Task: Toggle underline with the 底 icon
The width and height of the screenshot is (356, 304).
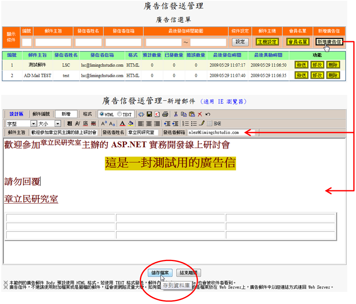Action: coord(85,124)
